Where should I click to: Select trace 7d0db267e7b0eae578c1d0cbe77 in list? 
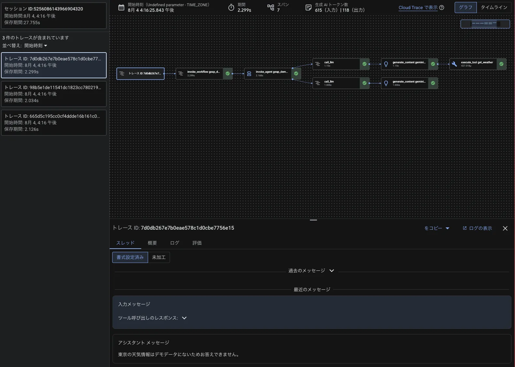click(54, 65)
